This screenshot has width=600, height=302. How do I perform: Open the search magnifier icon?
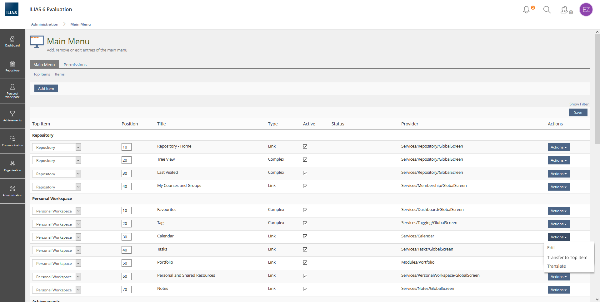(547, 10)
